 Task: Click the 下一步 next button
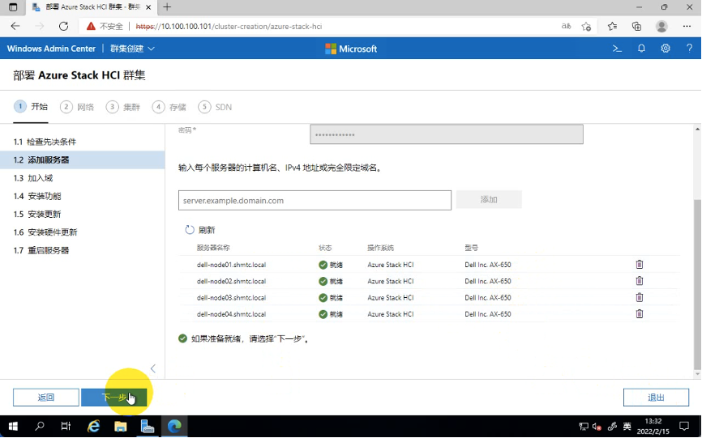tap(113, 398)
